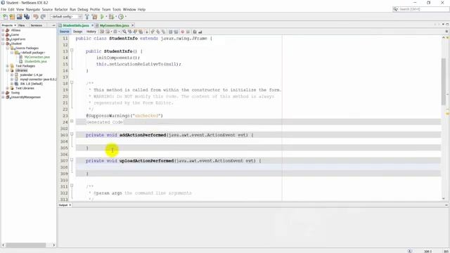Switch to History view button
The width and height of the screenshot is (450, 253).
91,32
